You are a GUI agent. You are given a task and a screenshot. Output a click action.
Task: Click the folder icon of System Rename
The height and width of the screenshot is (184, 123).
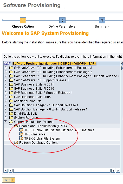click(11, 117)
